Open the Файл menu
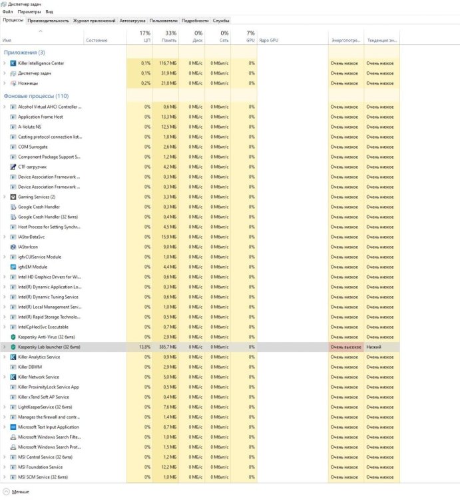Screen dimensions: 460x500 tap(7, 12)
